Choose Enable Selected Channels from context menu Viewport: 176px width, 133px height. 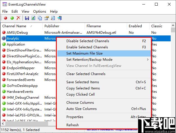coord(104,47)
